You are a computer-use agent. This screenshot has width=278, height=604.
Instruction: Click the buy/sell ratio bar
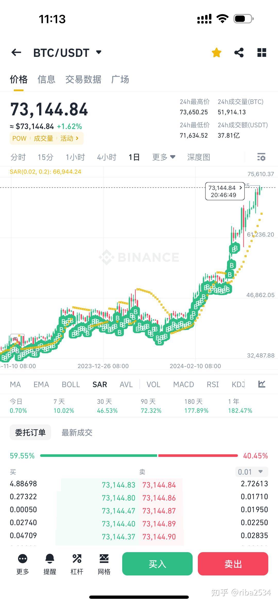click(139, 455)
